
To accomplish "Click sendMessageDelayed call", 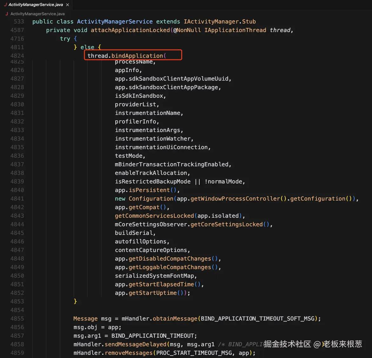I will click(x=136, y=344).
